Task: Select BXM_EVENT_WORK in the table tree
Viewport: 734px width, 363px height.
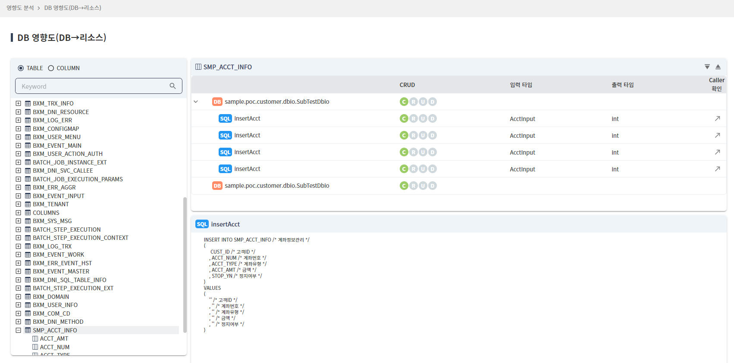Action: tap(59, 254)
